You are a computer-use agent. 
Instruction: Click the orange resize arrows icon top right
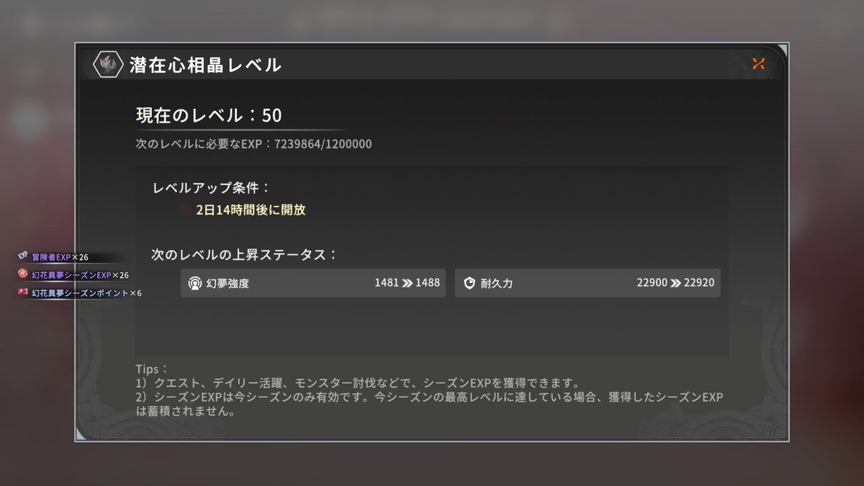757,63
